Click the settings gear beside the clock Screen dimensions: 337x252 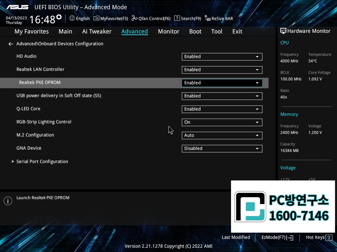[59, 17]
